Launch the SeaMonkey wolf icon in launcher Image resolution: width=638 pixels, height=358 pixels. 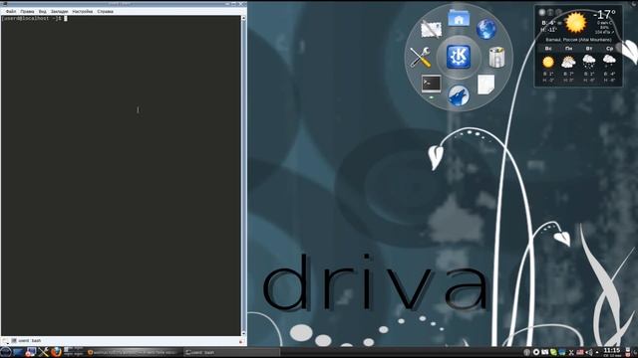point(459,95)
